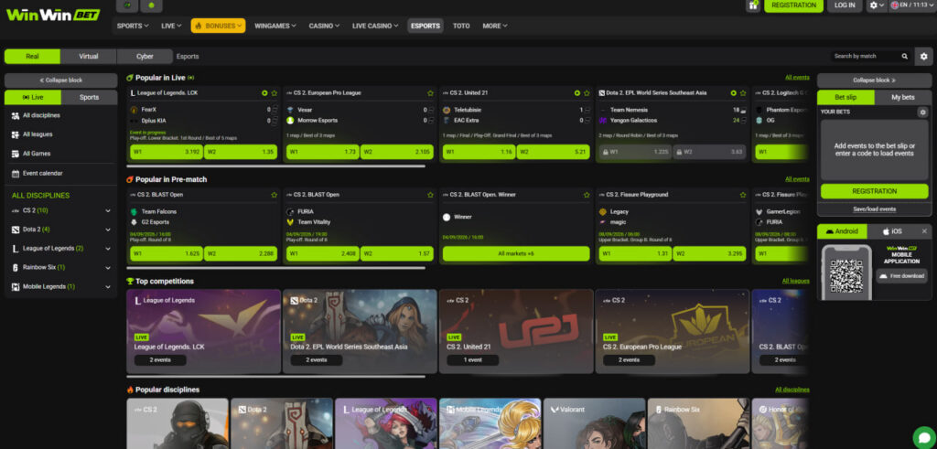Open the BONUSES dropdown

point(218,26)
